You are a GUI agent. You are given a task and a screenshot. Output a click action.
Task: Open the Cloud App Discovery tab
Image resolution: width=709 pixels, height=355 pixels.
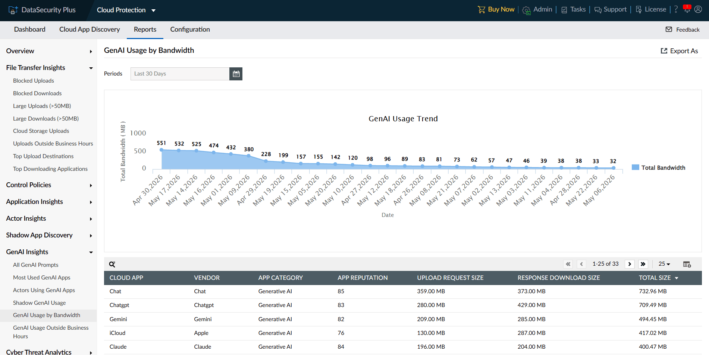90,29
